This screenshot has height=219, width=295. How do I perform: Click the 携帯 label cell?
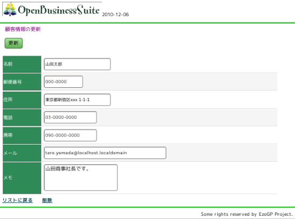22,135
